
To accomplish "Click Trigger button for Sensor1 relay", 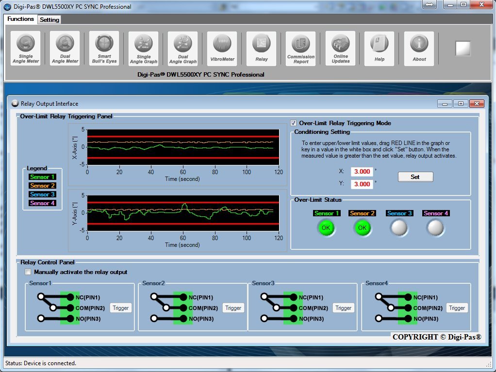I will pyautogui.click(x=121, y=308).
